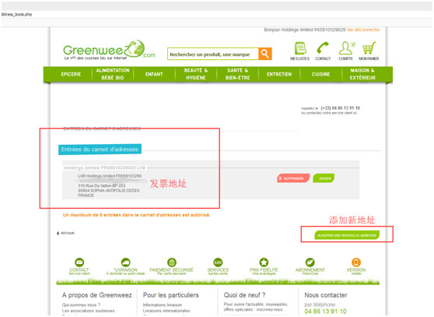
Task: Click the Me déconnecter link
Action: pyautogui.click(x=363, y=30)
